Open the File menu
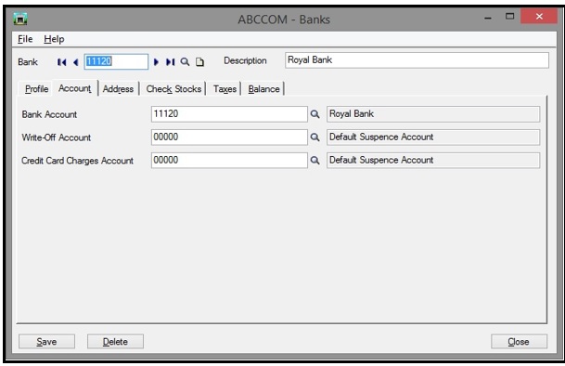 coord(25,39)
